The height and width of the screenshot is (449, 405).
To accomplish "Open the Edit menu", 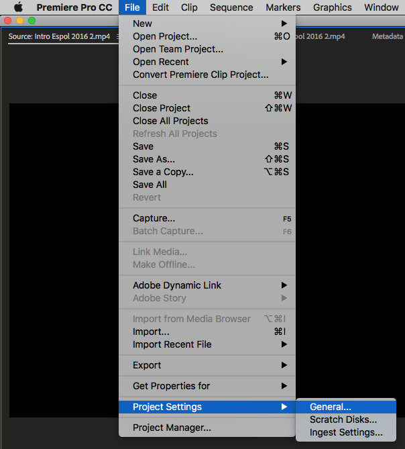I will (160, 7).
